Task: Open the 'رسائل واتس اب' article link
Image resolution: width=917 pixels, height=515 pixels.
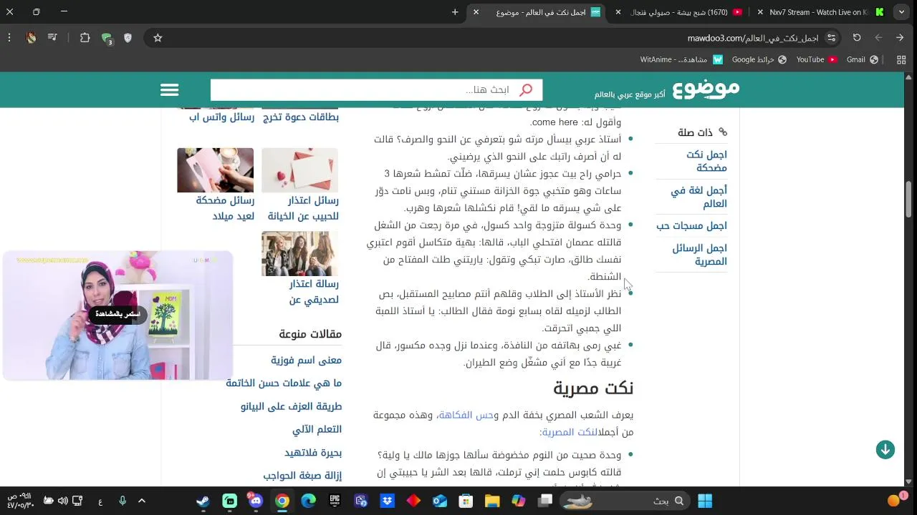Action: tap(221, 117)
